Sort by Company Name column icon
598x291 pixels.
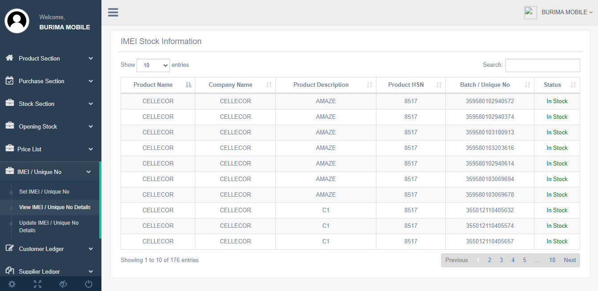tap(269, 85)
